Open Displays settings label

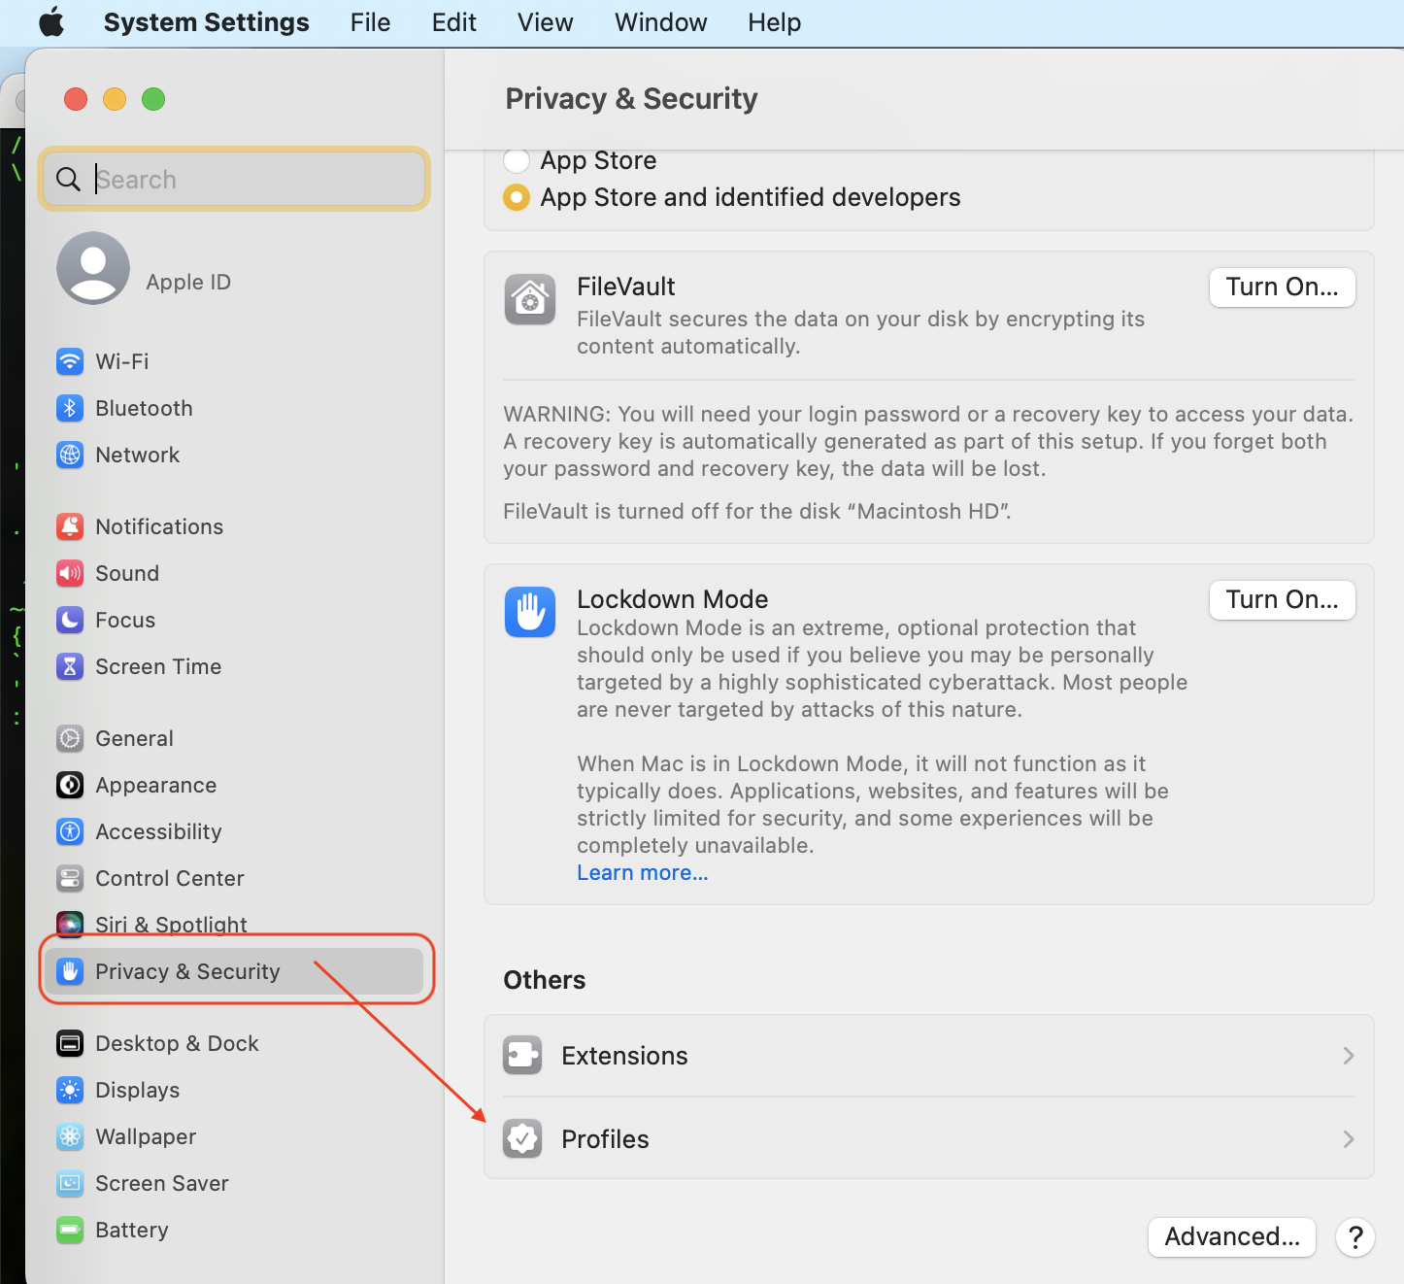click(138, 1090)
